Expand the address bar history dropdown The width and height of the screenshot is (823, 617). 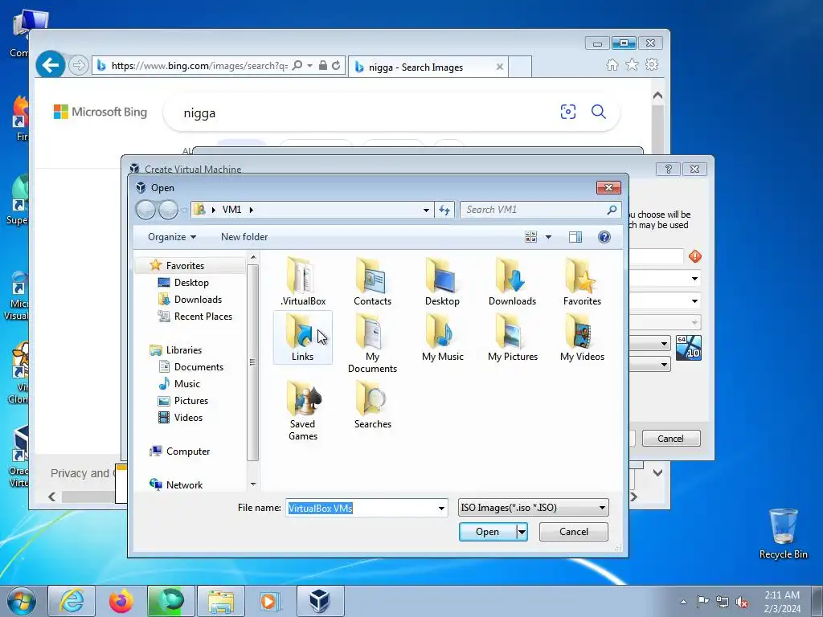click(426, 210)
